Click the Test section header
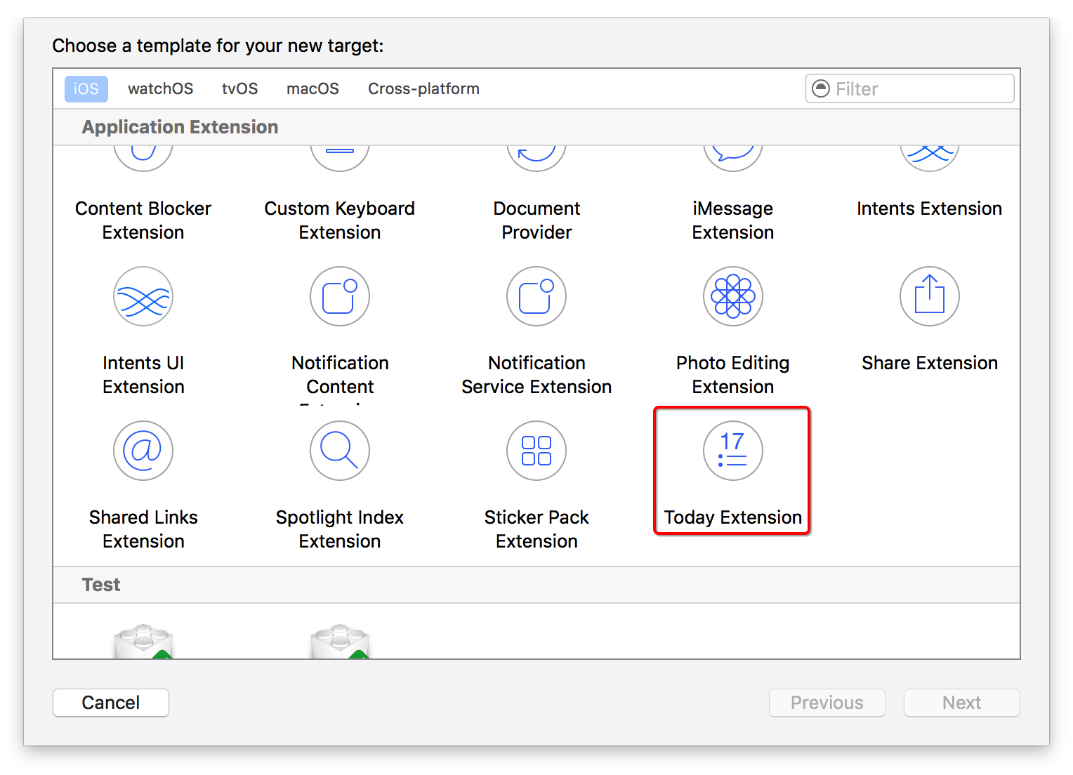 tap(101, 585)
